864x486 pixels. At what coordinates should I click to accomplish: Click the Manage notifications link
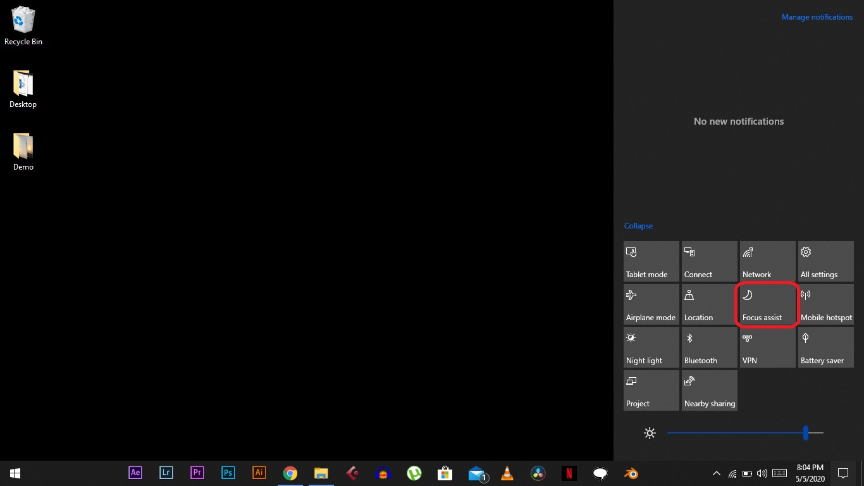click(x=817, y=16)
